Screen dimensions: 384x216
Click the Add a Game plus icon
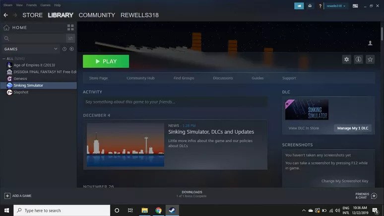click(7, 196)
